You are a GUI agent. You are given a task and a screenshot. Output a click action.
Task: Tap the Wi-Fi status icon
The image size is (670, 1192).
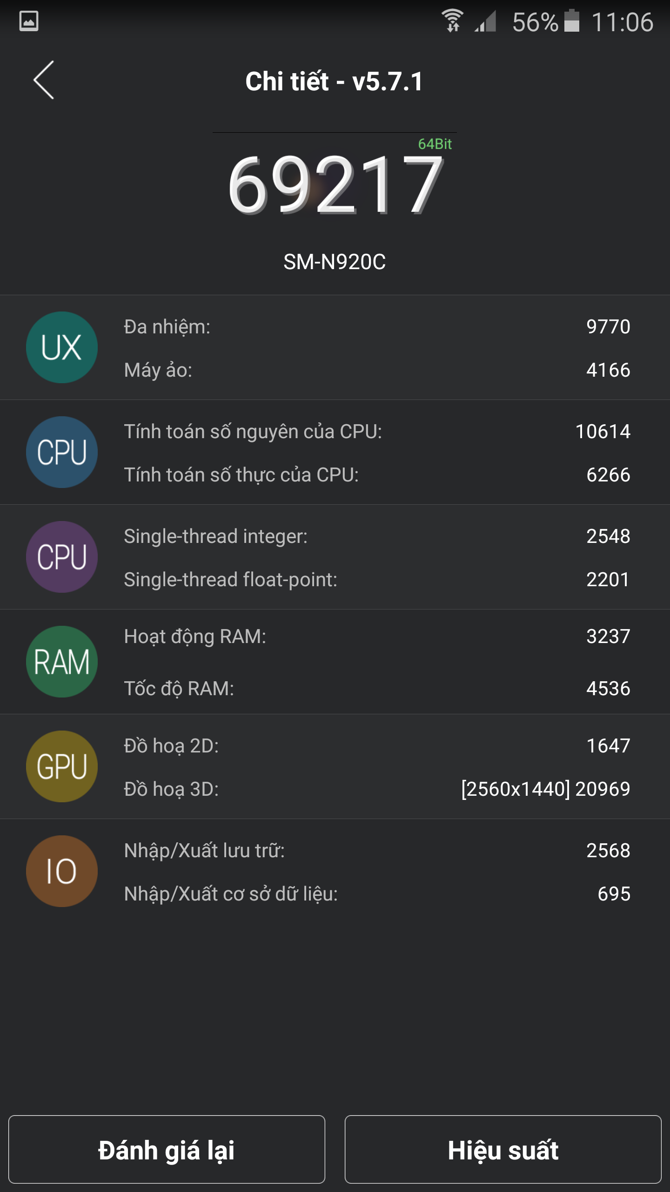pos(452,20)
